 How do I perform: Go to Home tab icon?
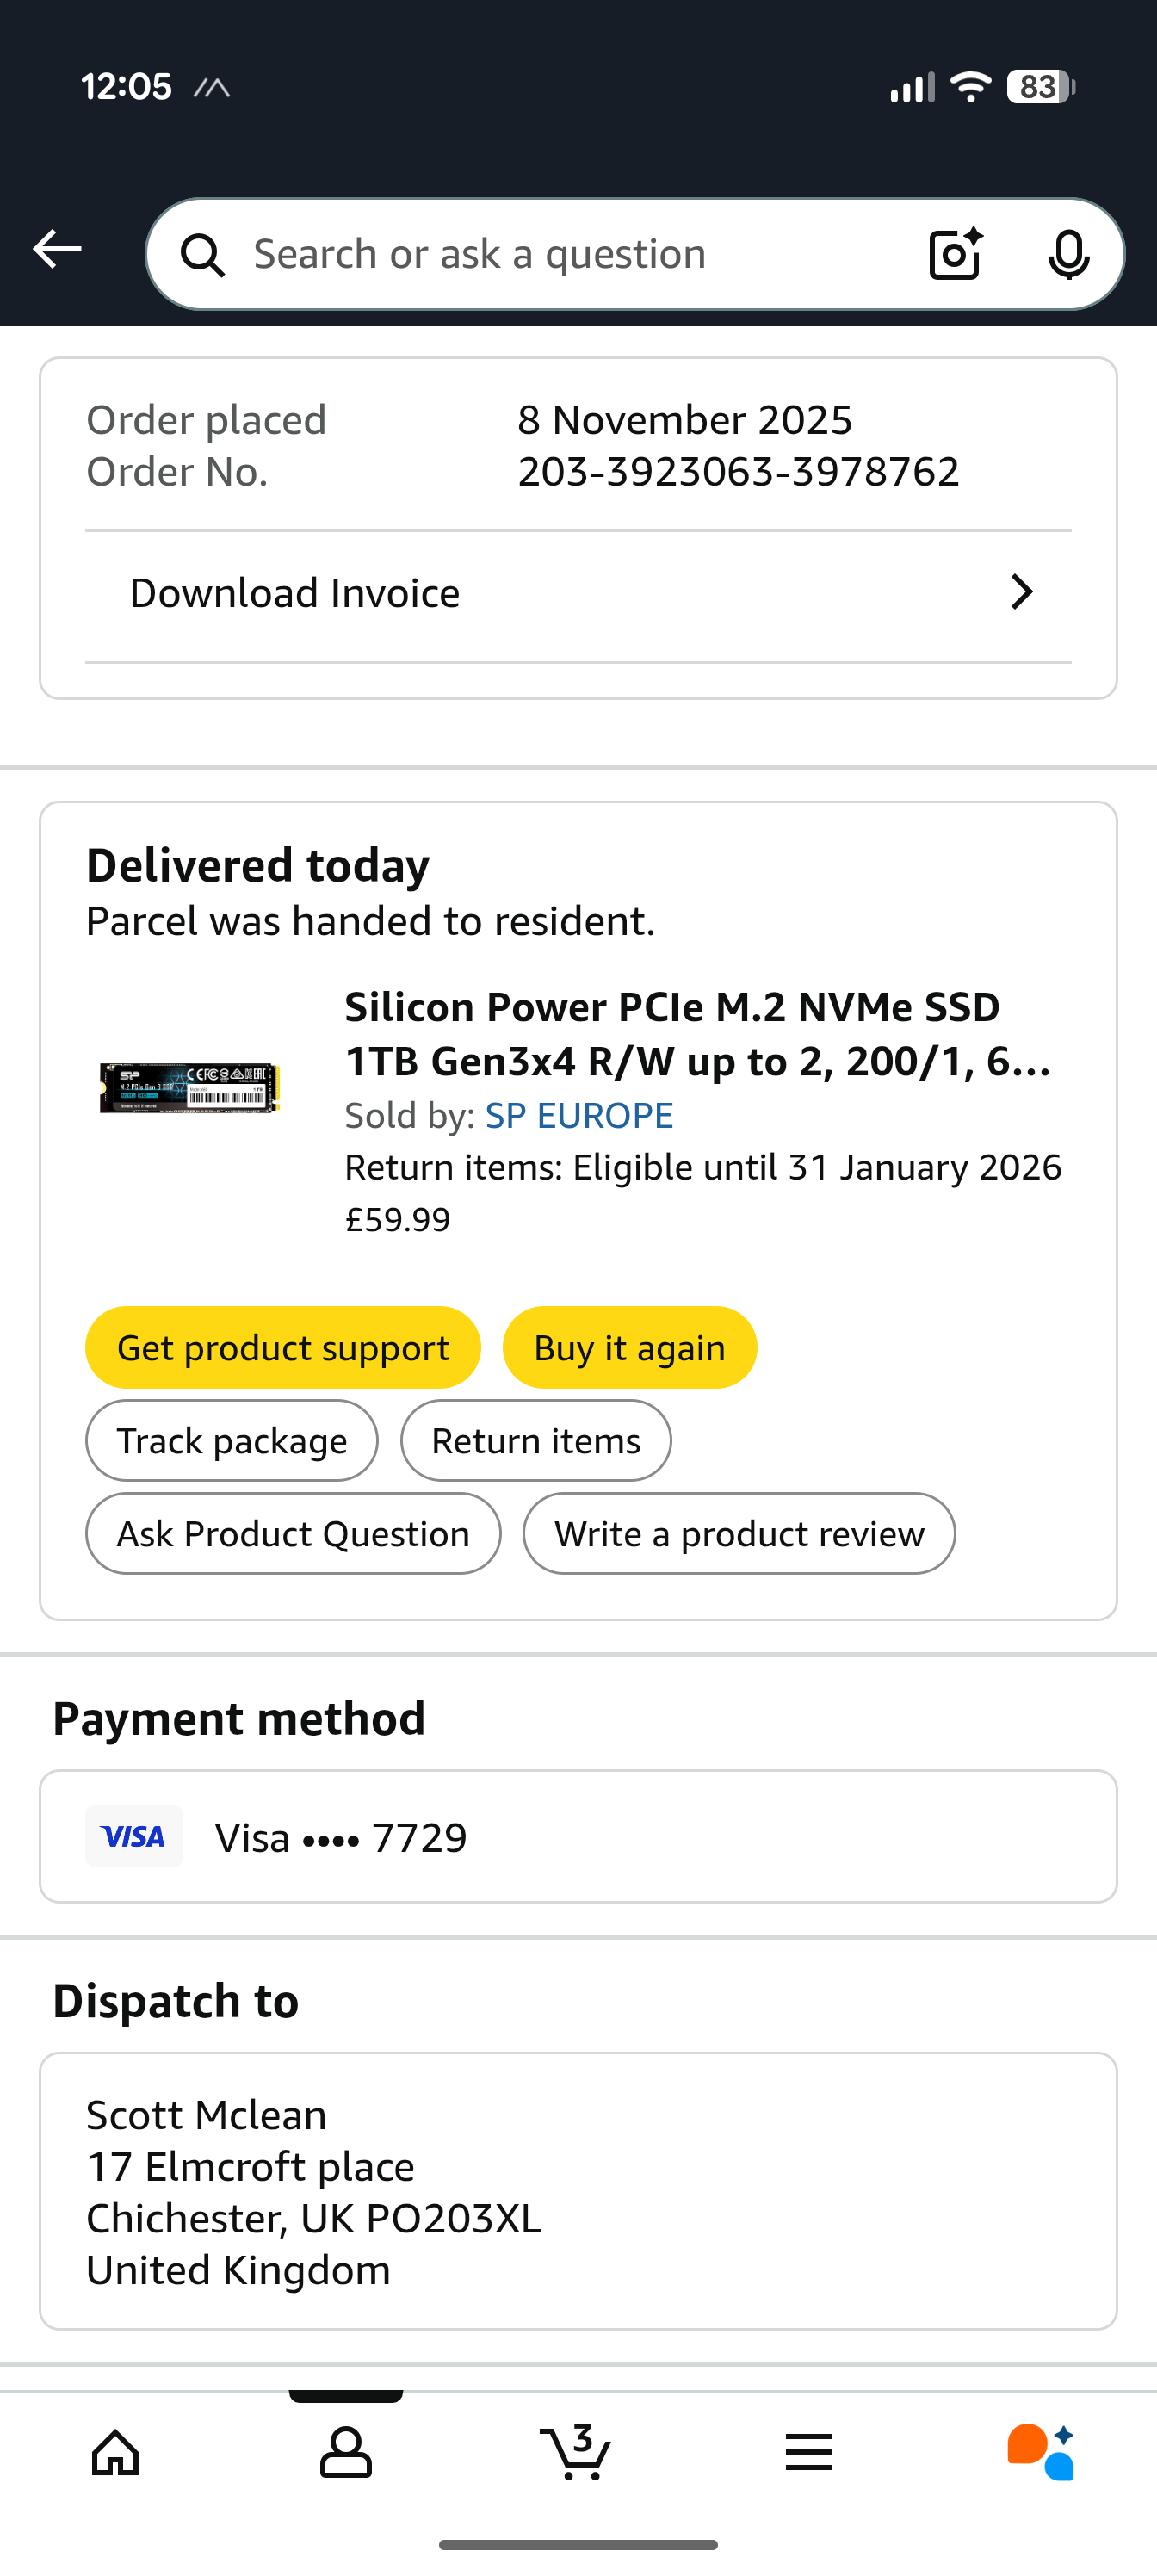coord(115,2452)
